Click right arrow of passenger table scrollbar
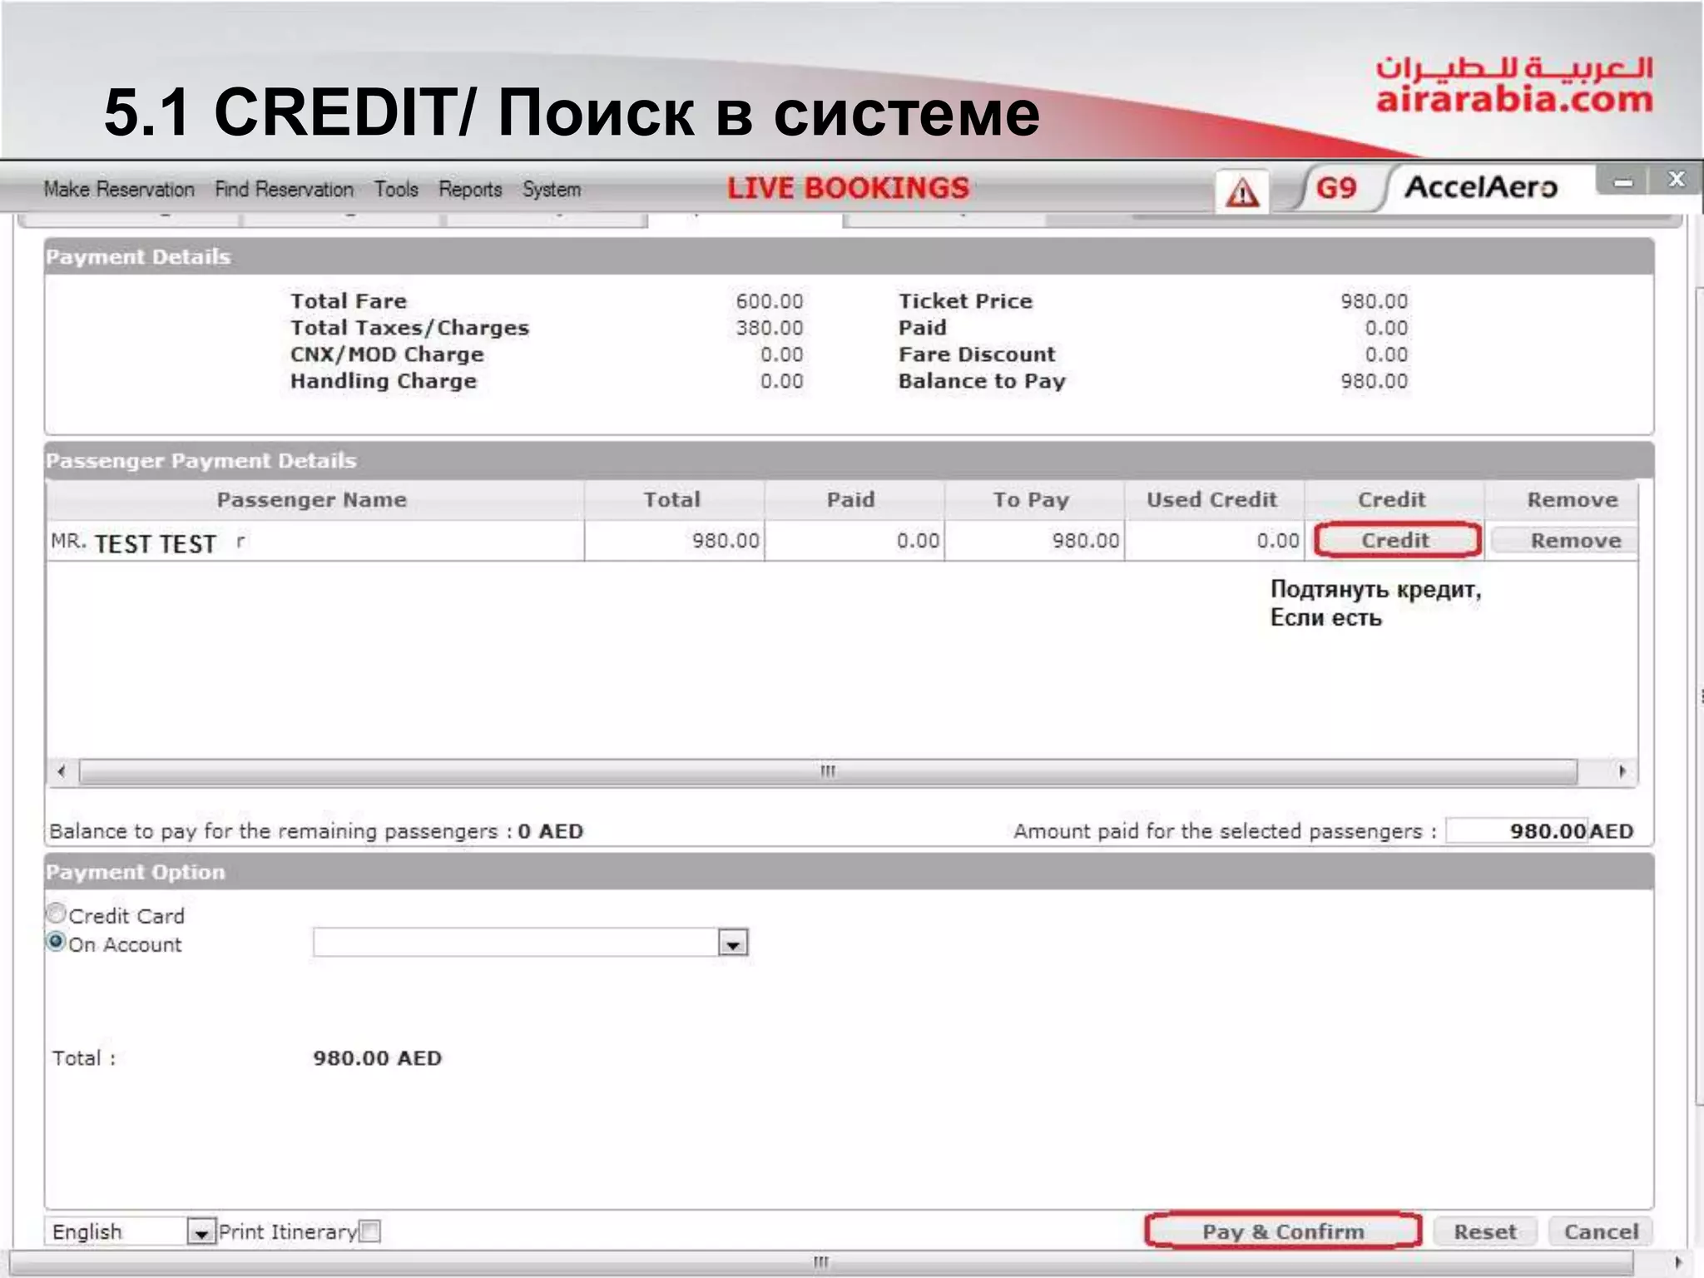Image resolution: width=1704 pixels, height=1278 pixels. (x=1622, y=771)
